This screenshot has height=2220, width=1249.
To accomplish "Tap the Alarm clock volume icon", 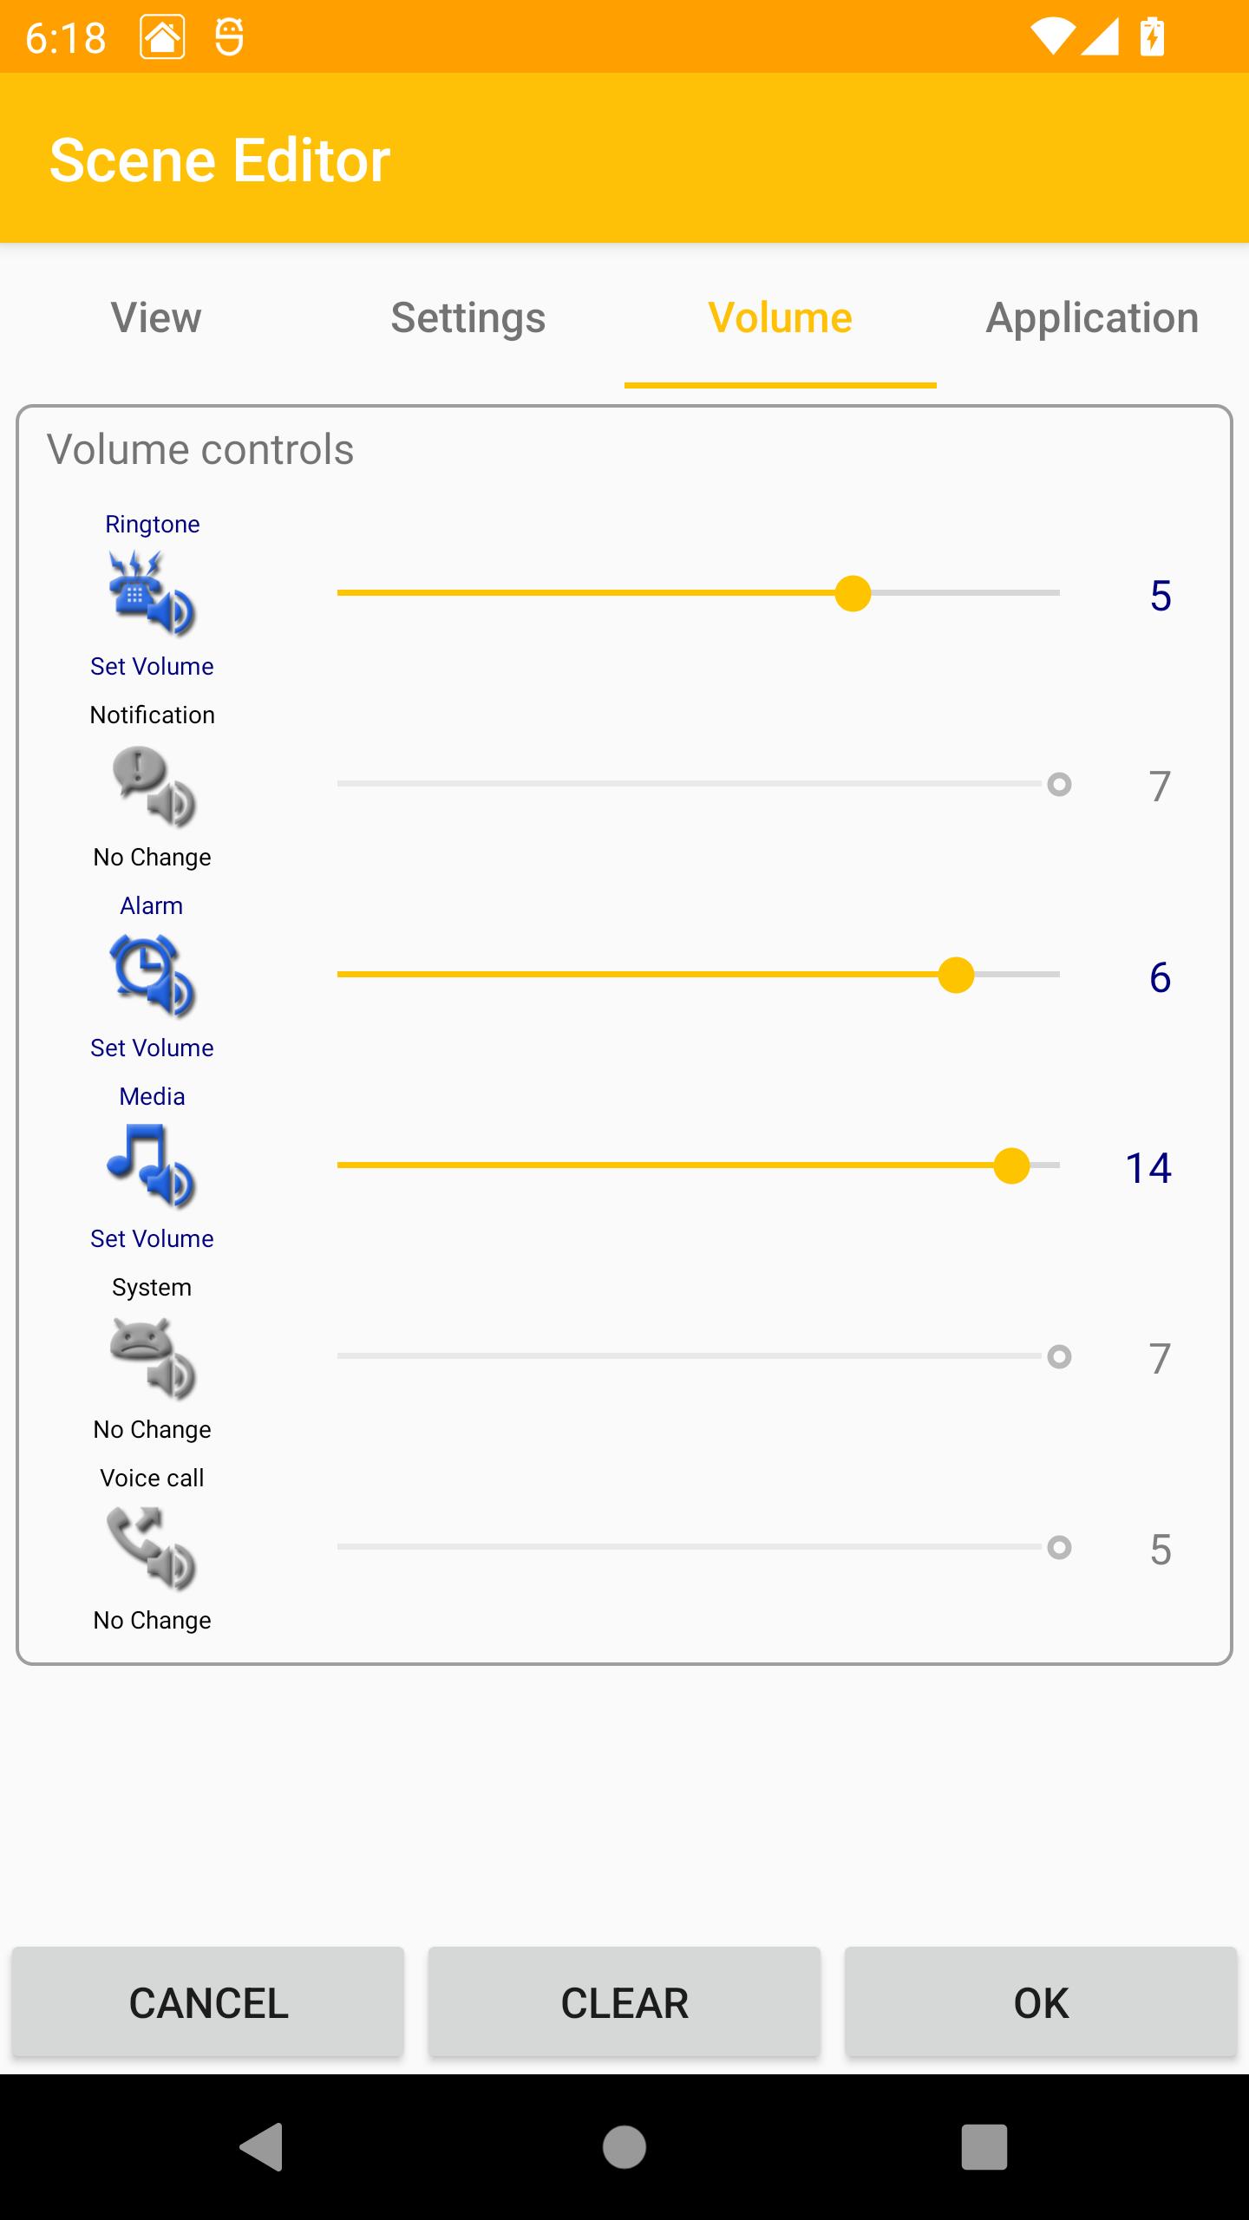I will tap(152, 976).
